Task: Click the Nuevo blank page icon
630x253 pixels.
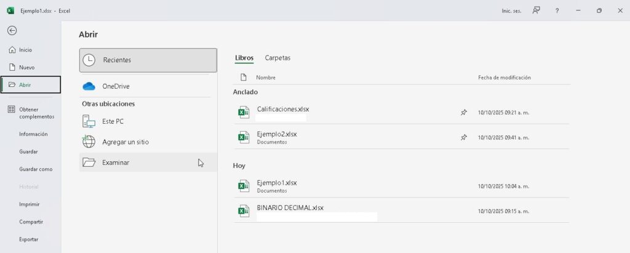Action: tap(12, 67)
